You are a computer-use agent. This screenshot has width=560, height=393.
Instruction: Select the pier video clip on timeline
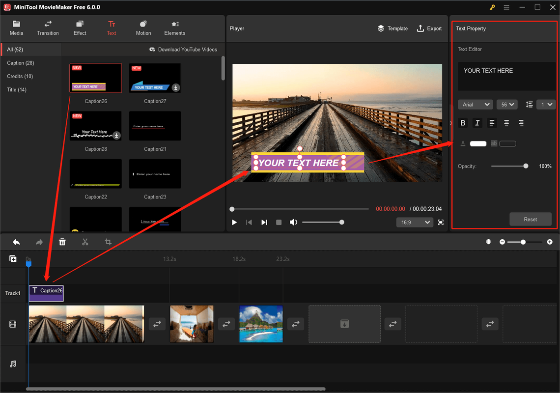tap(86, 324)
